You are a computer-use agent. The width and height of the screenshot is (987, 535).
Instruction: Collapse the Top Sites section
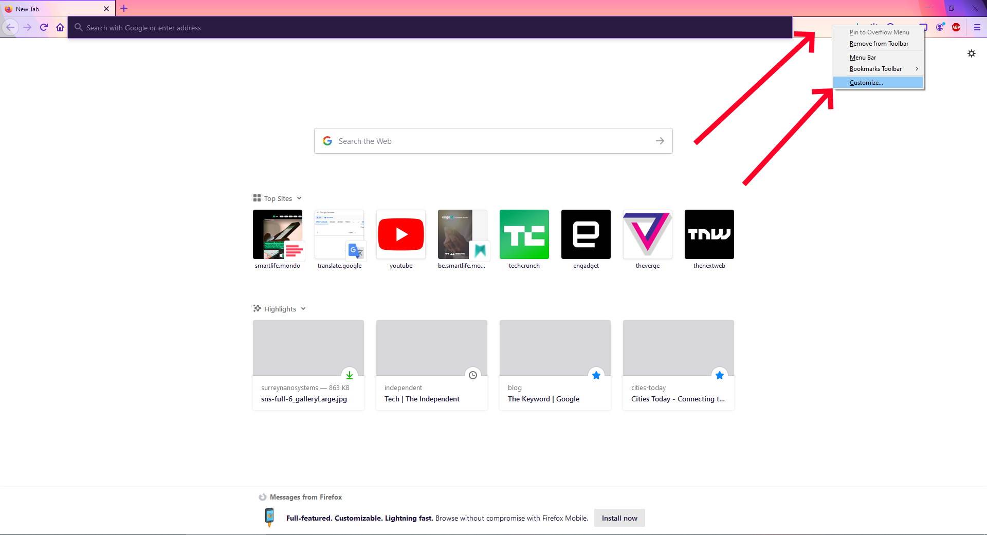coord(299,198)
